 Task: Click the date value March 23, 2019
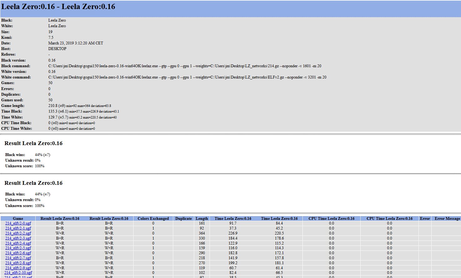coord(75,43)
